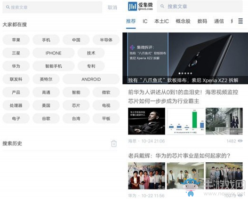Pick the ANDROID search tag
Viewport: 248px width, 199px height.
click(x=91, y=79)
